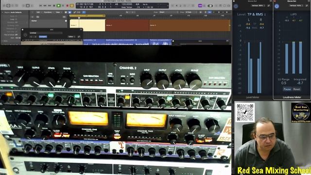Click the QR code image

click(x=245, y=112)
